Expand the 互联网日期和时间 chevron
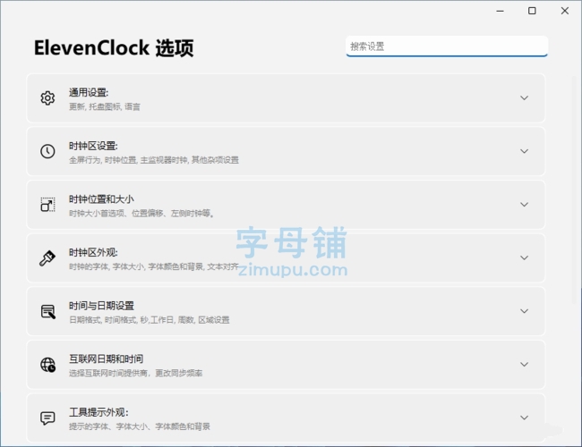 (524, 365)
